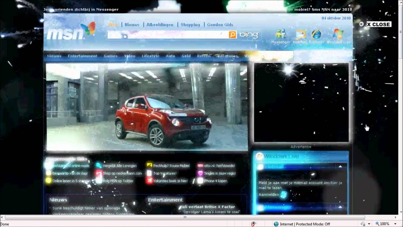Open Auto in the navigation bar
Viewport: 403px width, 227px height.
(x=170, y=56)
